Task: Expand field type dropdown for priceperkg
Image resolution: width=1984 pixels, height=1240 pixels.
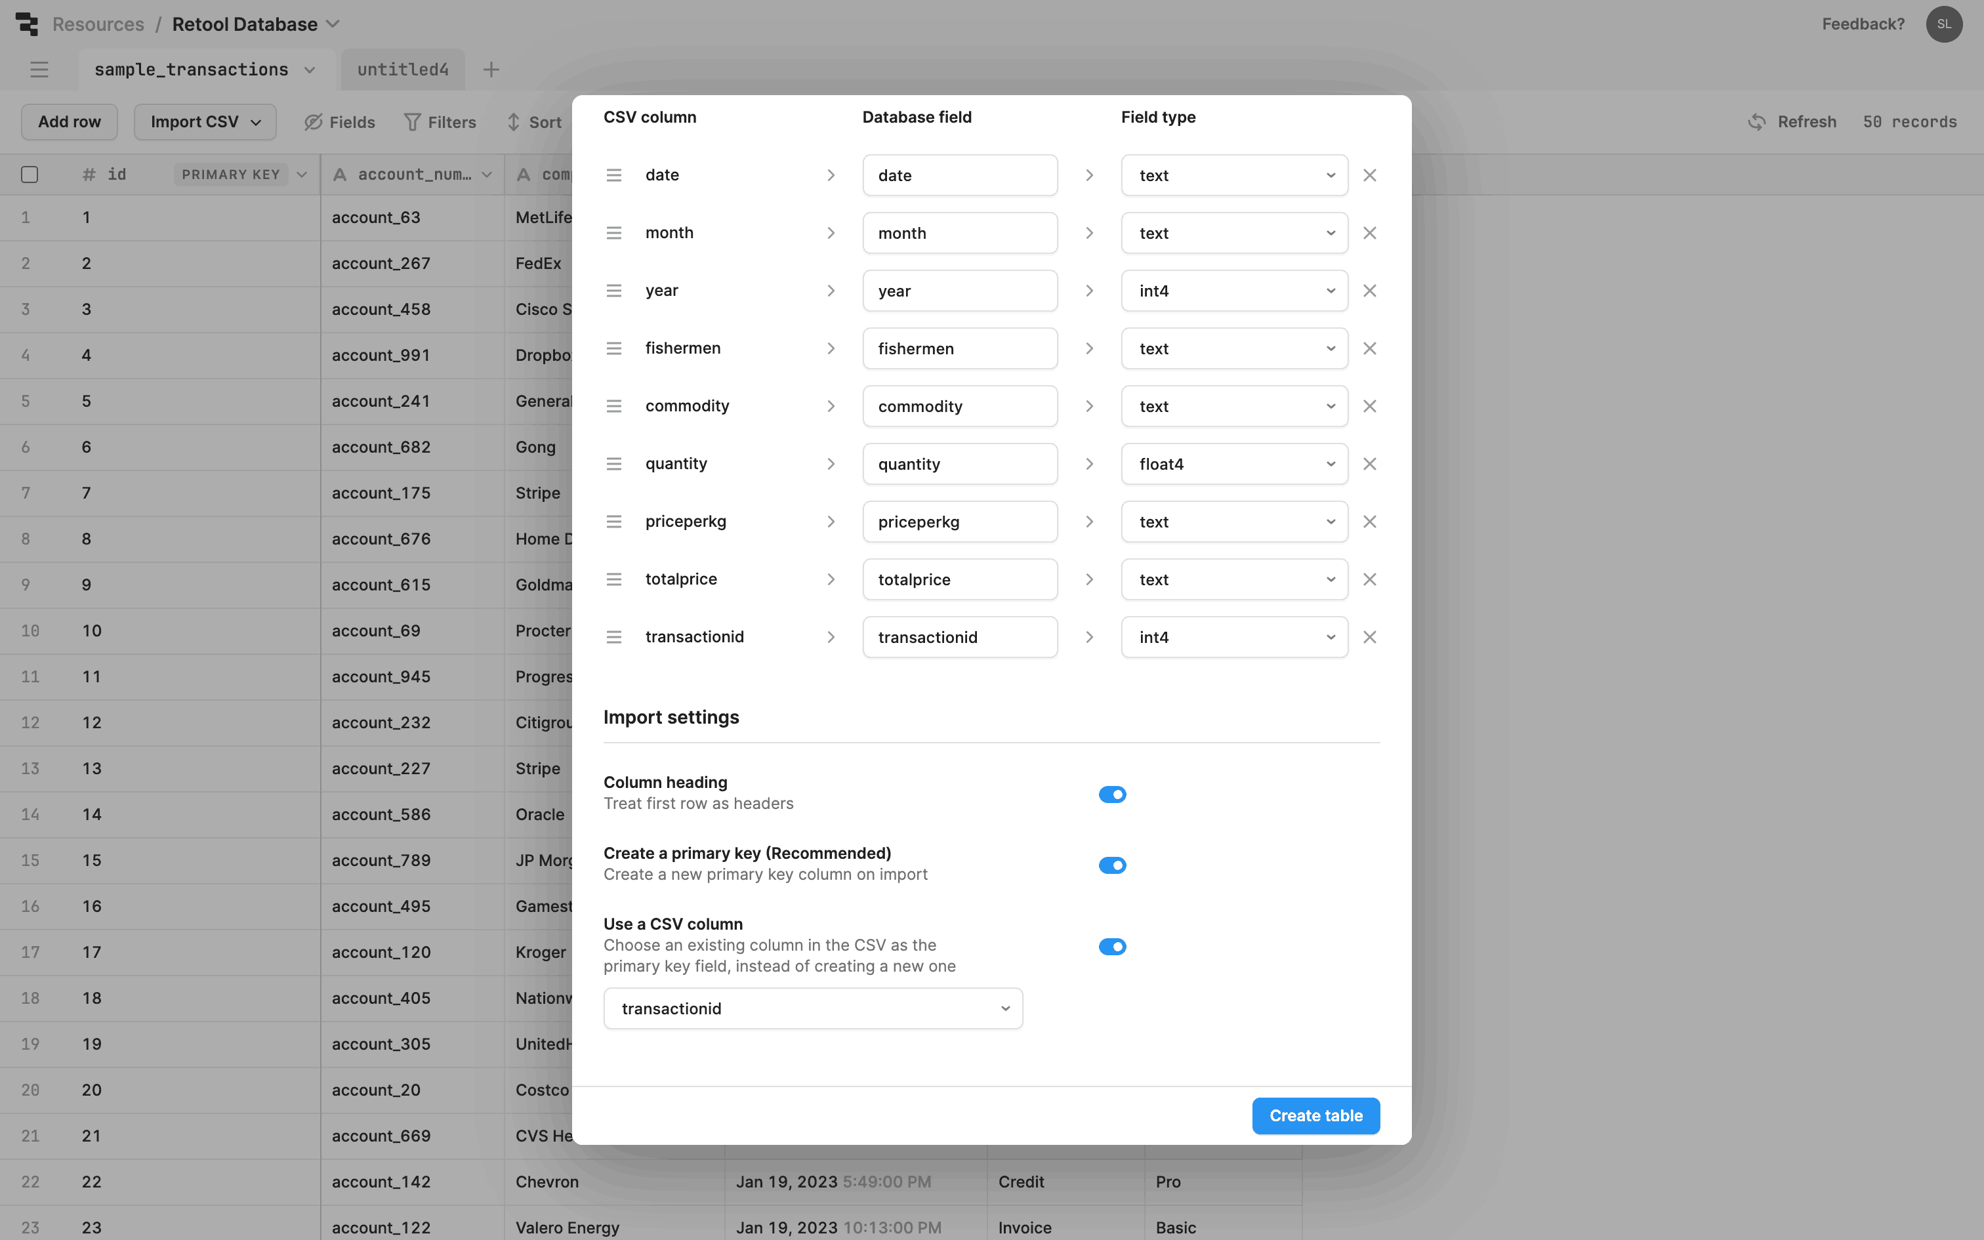Action: (x=1234, y=522)
